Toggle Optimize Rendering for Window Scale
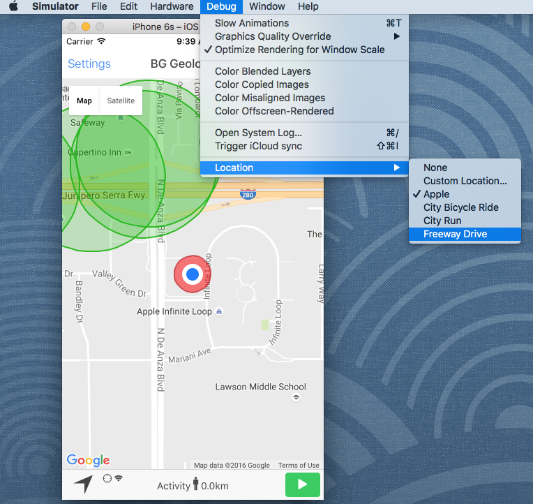Screen dimensions: 533x504 point(304,50)
